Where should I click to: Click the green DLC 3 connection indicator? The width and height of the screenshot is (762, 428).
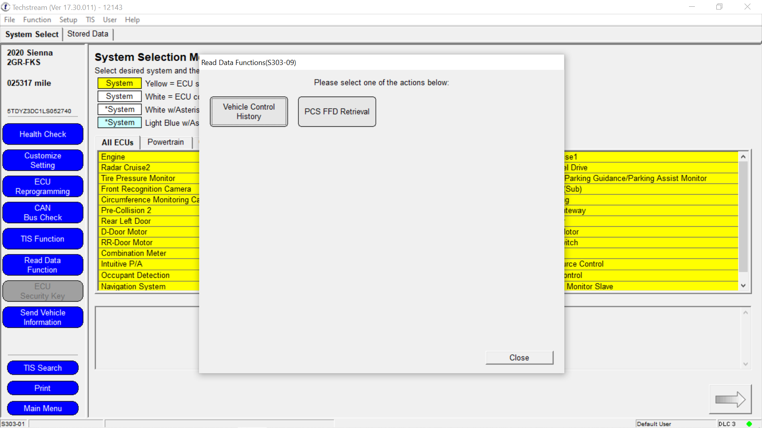point(749,424)
